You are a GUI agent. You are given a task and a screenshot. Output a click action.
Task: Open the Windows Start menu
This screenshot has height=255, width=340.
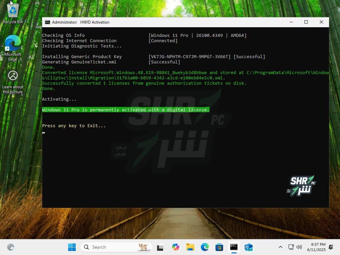(x=72, y=247)
